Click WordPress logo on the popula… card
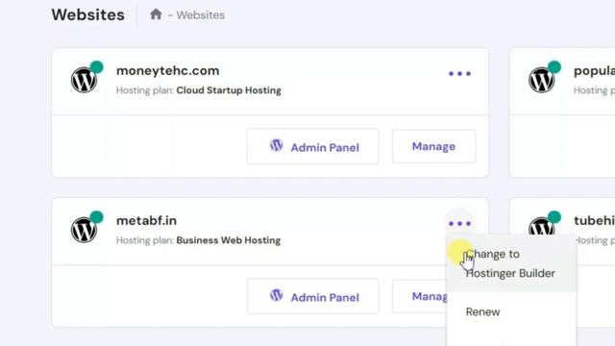The width and height of the screenshot is (615, 346). tap(542, 80)
